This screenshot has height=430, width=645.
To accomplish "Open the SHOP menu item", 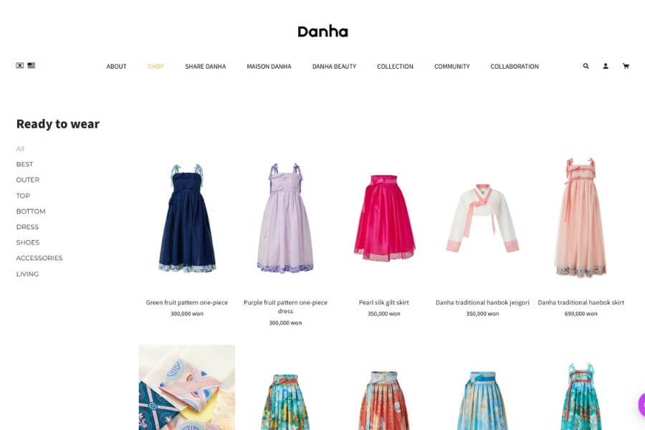I will tap(156, 66).
